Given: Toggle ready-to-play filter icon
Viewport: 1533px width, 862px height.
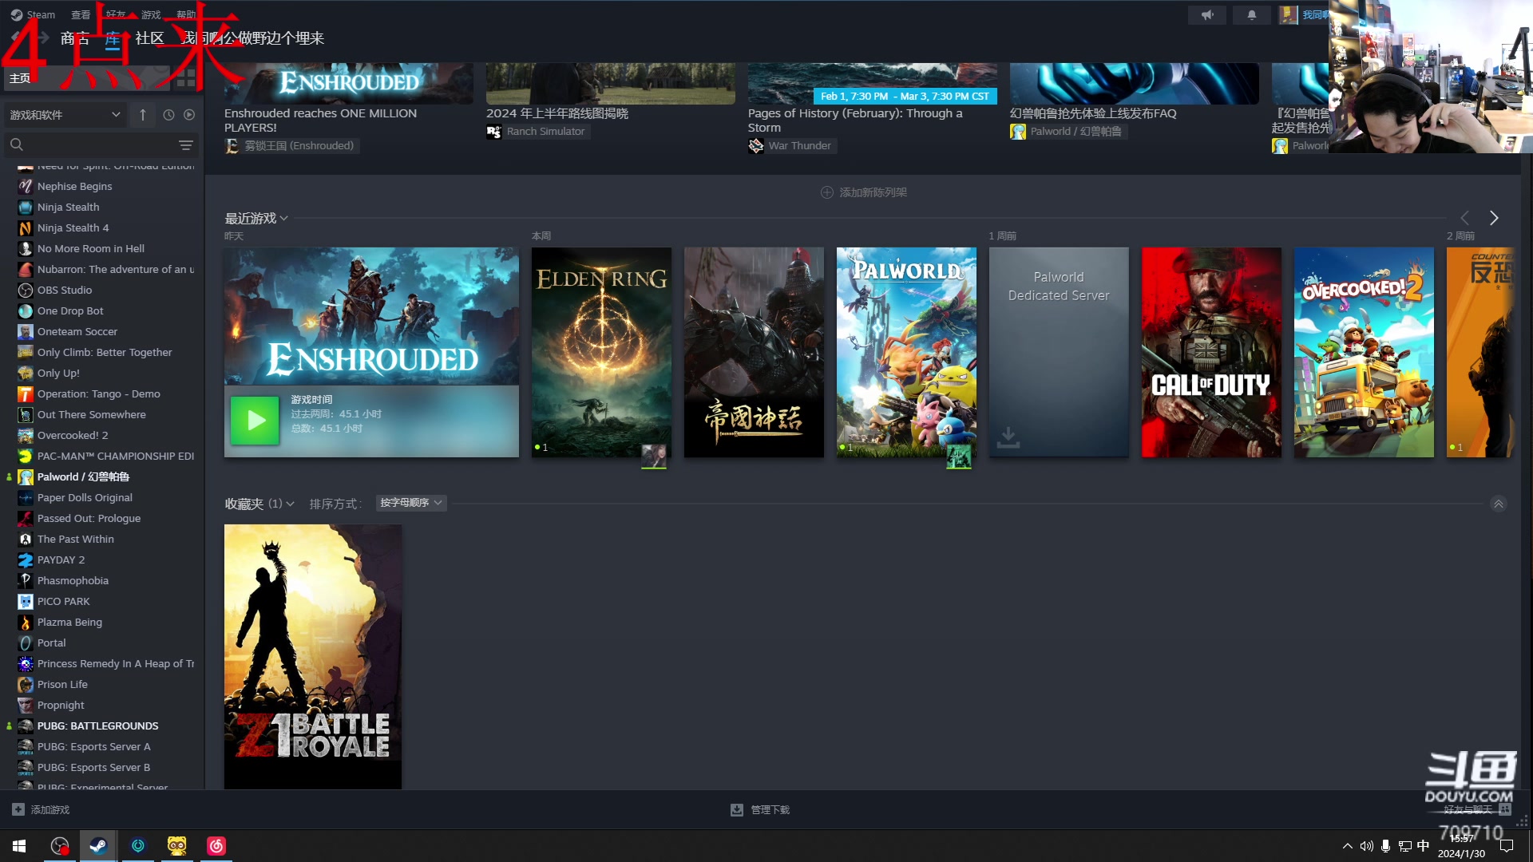Looking at the screenshot, I should [189, 115].
